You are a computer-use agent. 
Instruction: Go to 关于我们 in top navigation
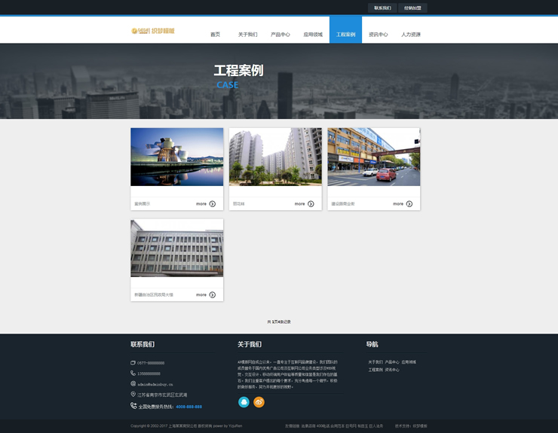click(247, 35)
